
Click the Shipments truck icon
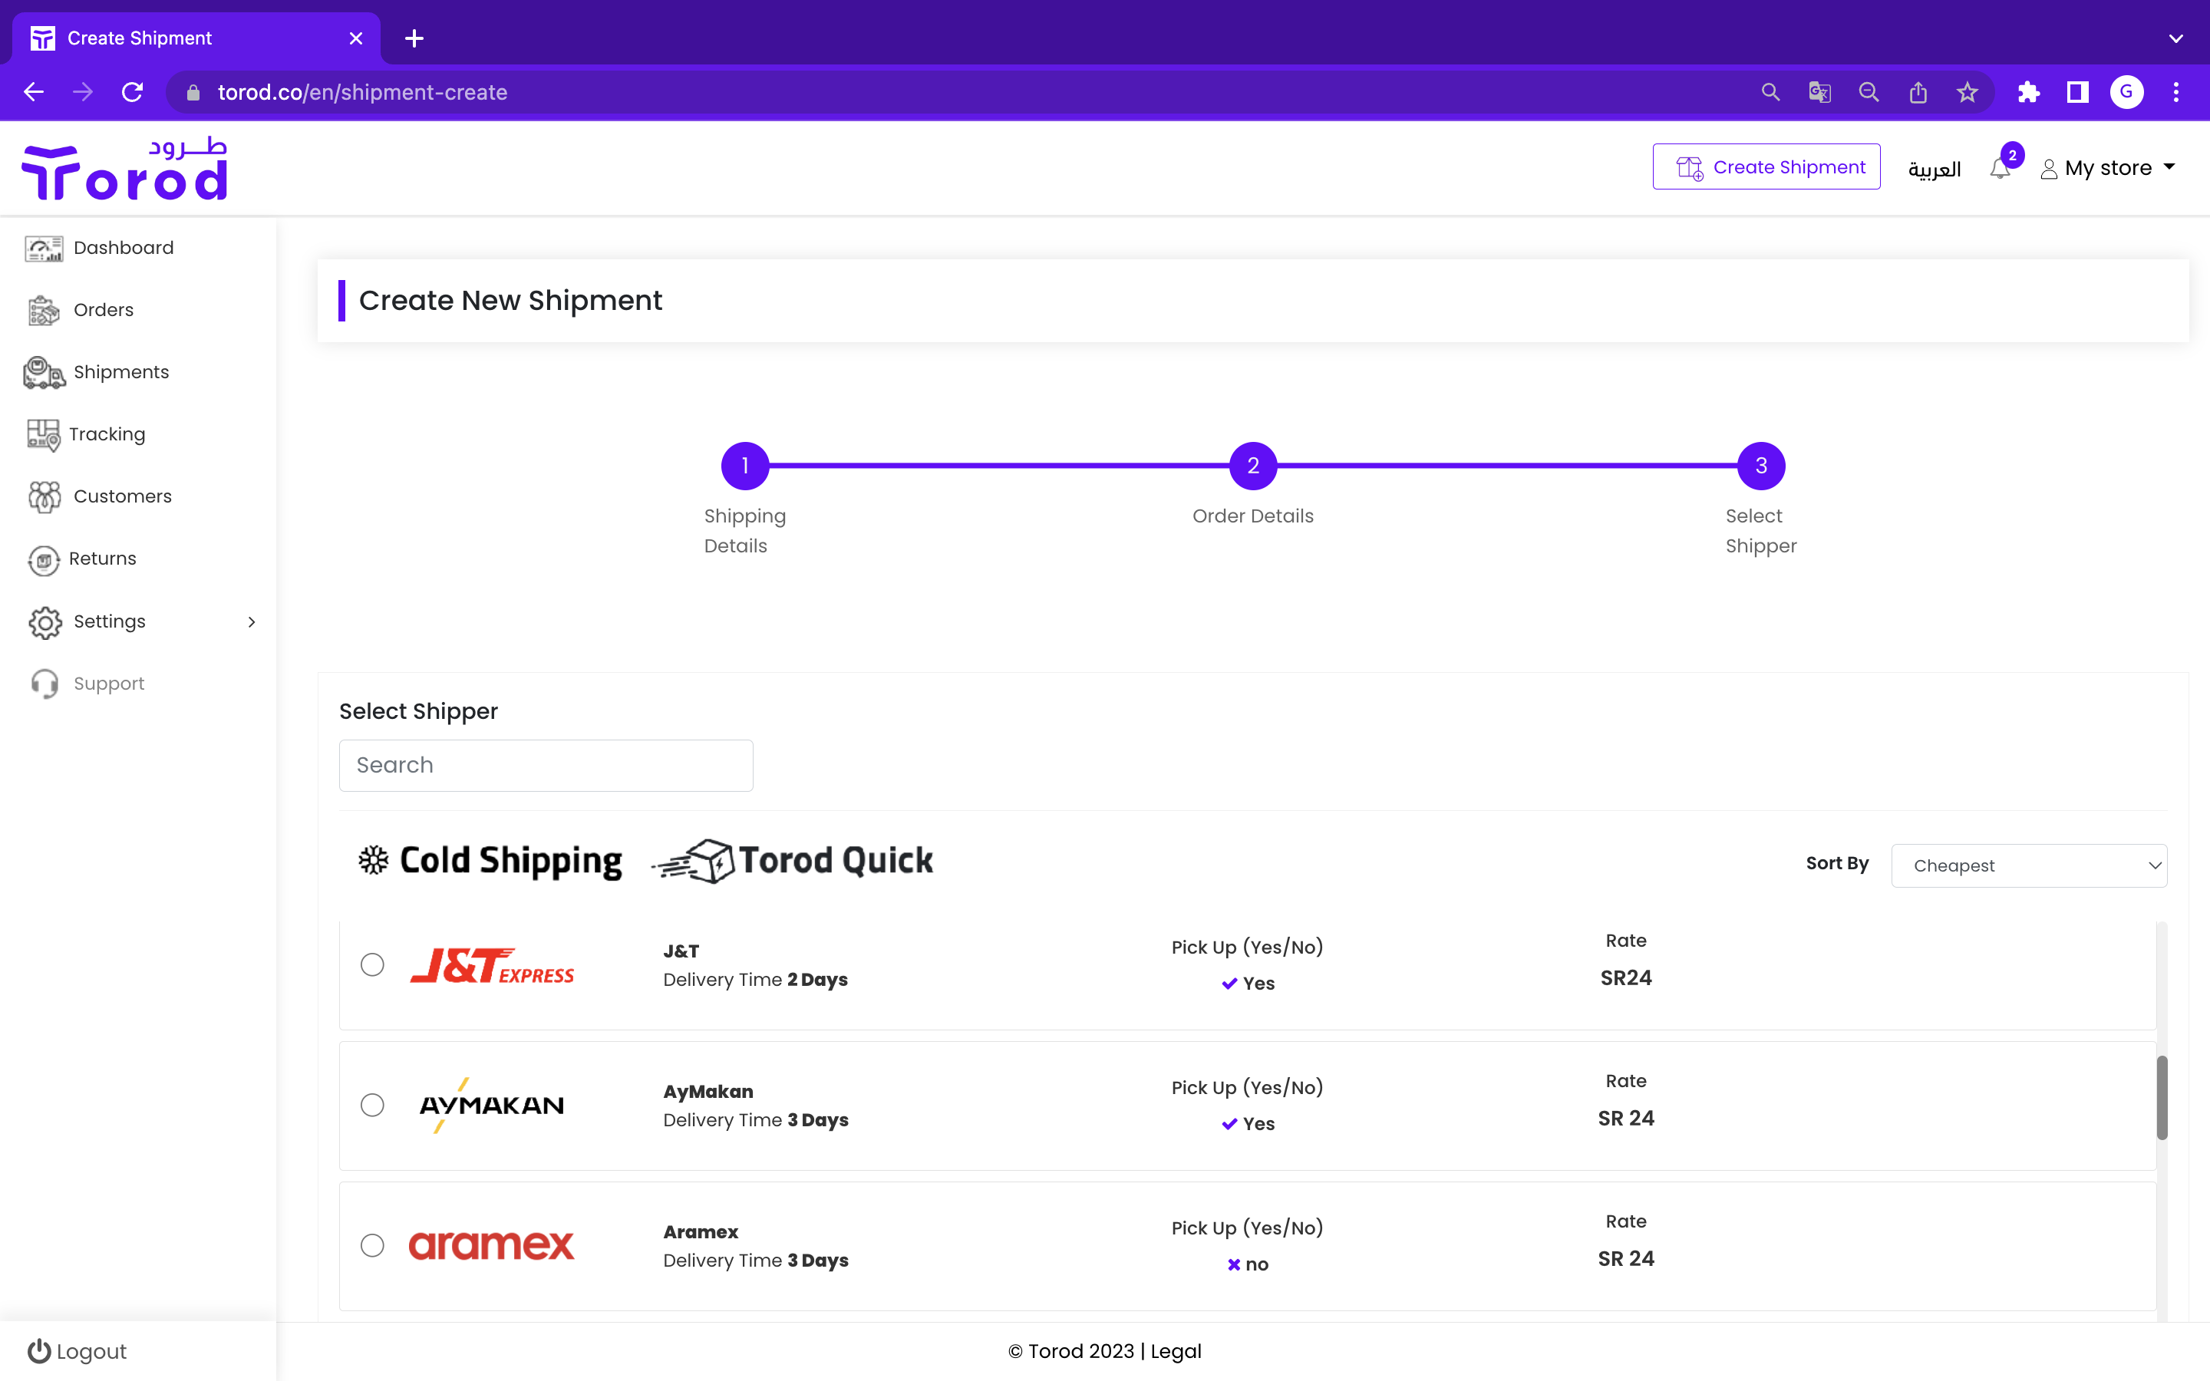[x=44, y=373]
